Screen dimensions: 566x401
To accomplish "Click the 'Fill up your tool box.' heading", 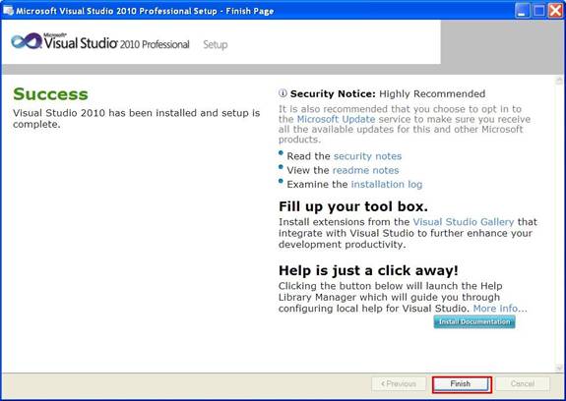I will pyautogui.click(x=353, y=206).
